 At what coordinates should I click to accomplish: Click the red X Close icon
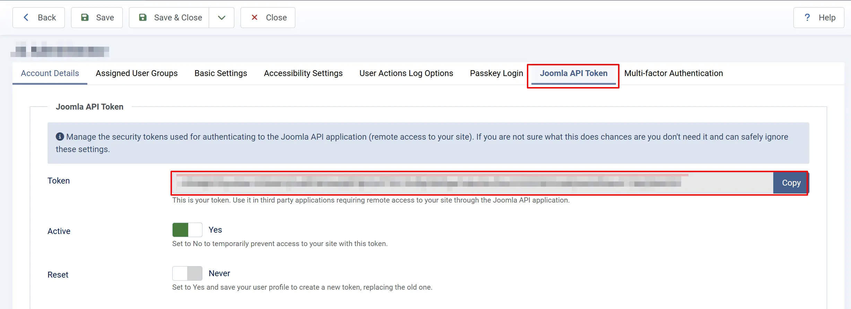pyautogui.click(x=254, y=17)
